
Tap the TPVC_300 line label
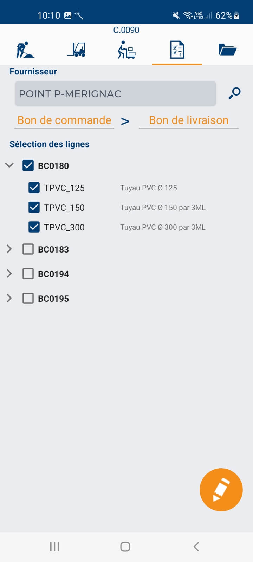click(64, 227)
